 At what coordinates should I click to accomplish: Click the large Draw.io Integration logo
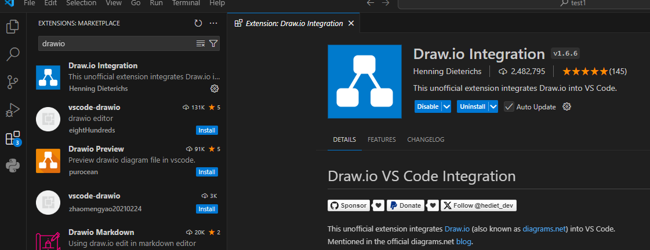pyautogui.click(x=364, y=82)
